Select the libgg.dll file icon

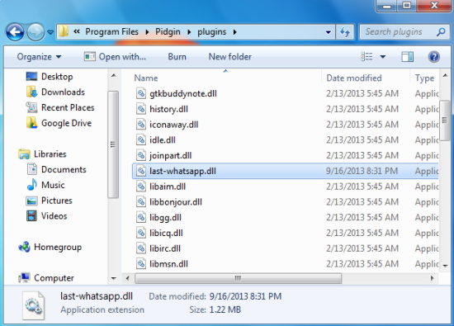pyautogui.click(x=141, y=217)
